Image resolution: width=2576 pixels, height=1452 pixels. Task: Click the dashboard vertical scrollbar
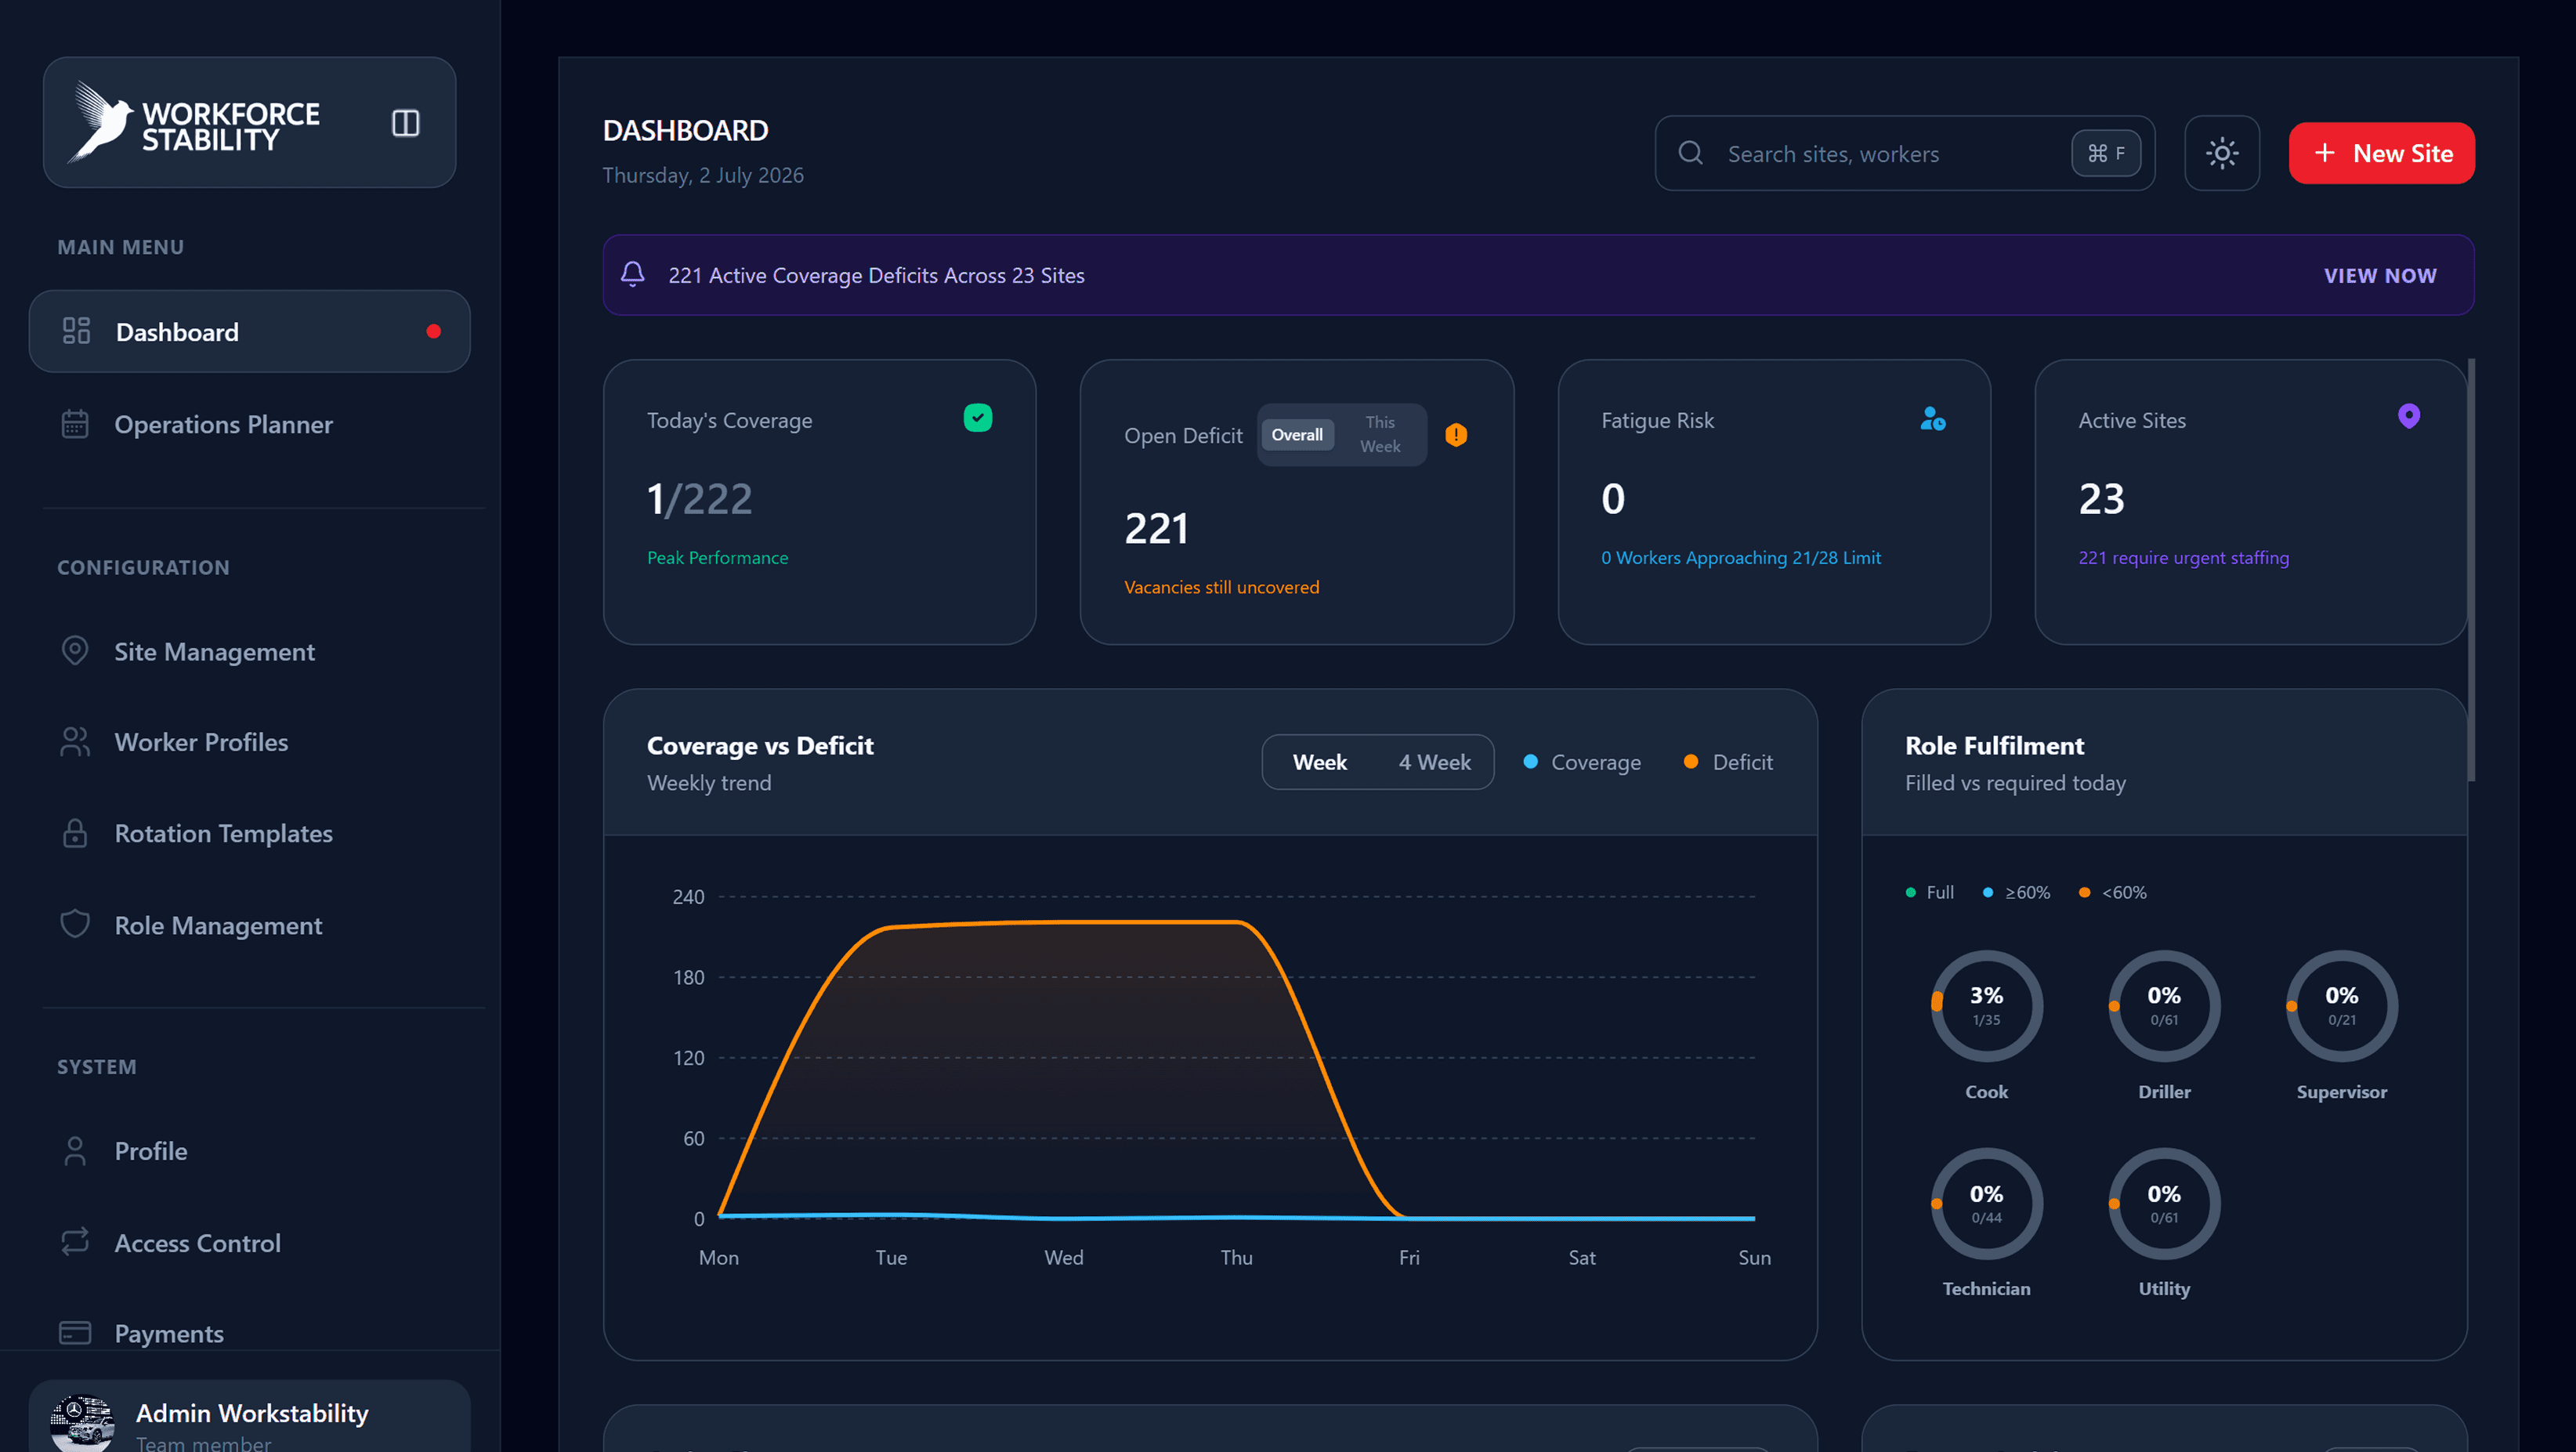(2471, 570)
